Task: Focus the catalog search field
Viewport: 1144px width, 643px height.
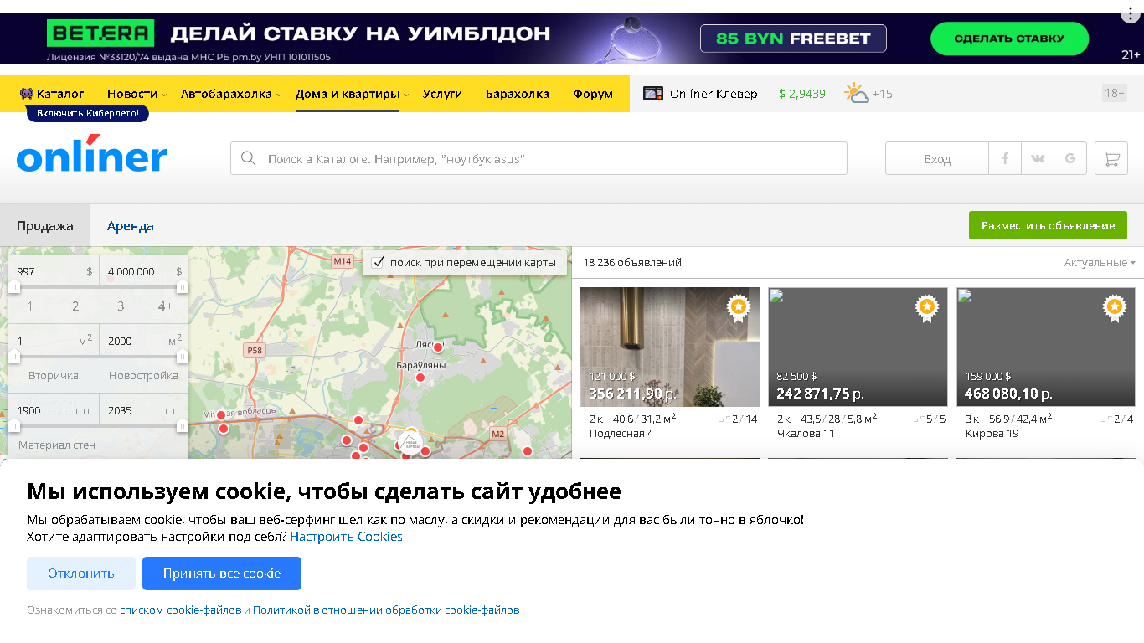Action: click(539, 158)
